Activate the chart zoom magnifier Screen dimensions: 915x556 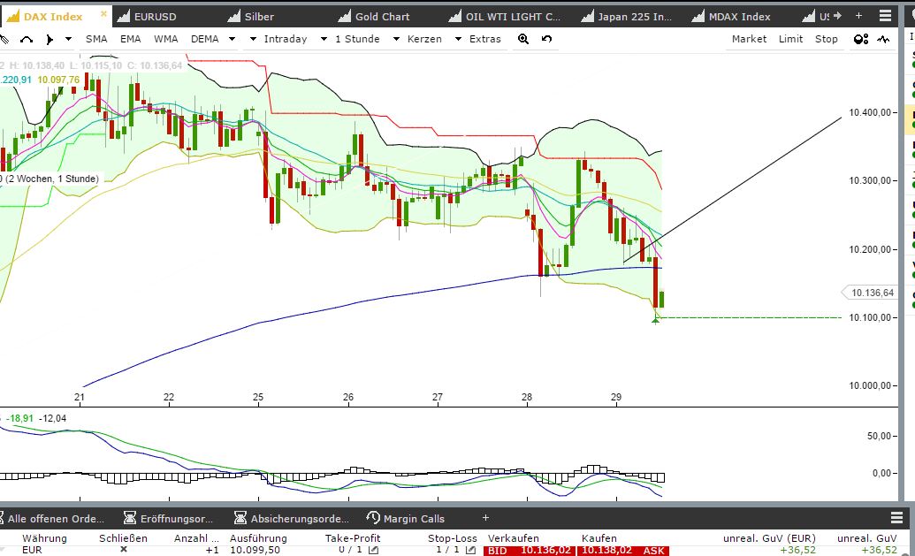click(523, 39)
